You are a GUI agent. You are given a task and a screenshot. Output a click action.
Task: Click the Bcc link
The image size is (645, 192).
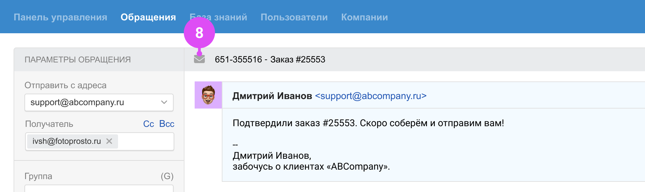point(167,124)
